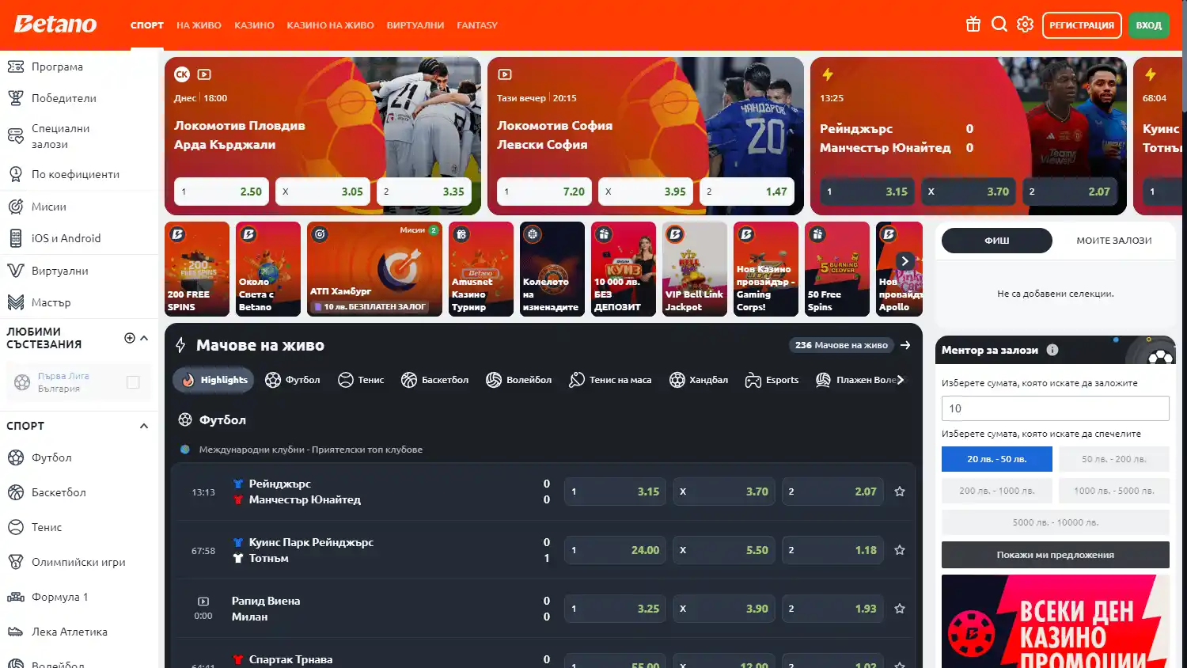Open the VIP Bell Link Jackpot promo
1187x668 pixels.
[695, 269]
